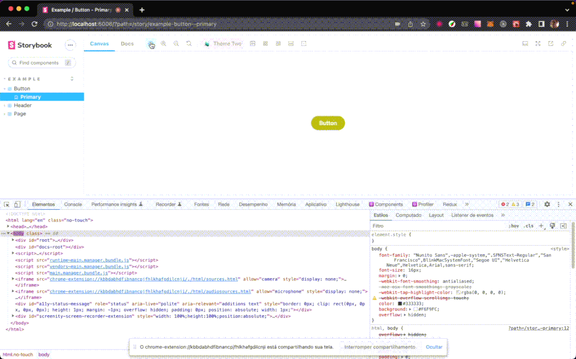Toggle DevTools device toolbar
This screenshot has width=576, height=359.
point(17,205)
